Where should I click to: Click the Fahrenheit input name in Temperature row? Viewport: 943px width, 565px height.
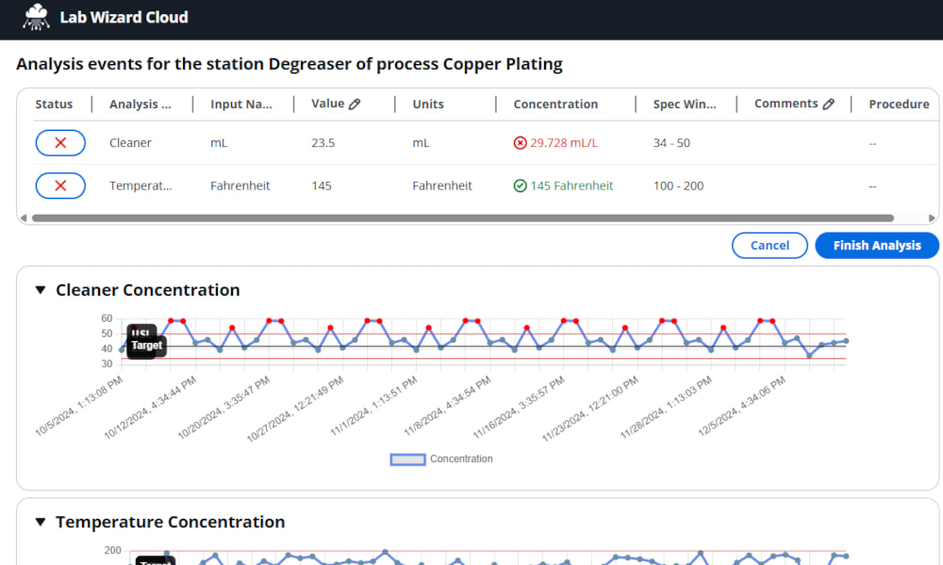pyautogui.click(x=240, y=186)
